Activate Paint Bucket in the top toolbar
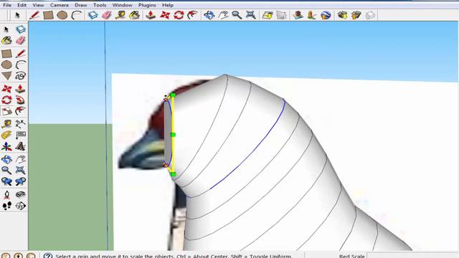 134,15
